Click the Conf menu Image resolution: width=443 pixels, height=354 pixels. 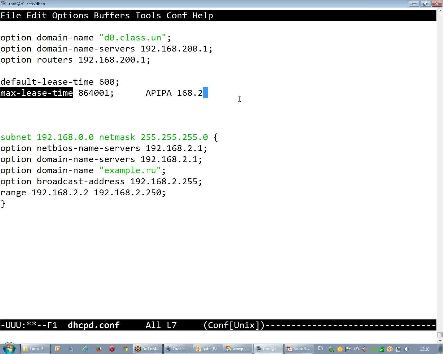point(177,16)
